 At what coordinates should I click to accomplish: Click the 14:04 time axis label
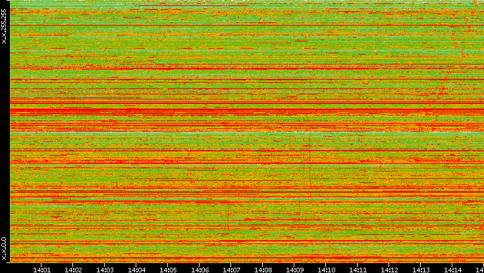[x=136, y=270]
